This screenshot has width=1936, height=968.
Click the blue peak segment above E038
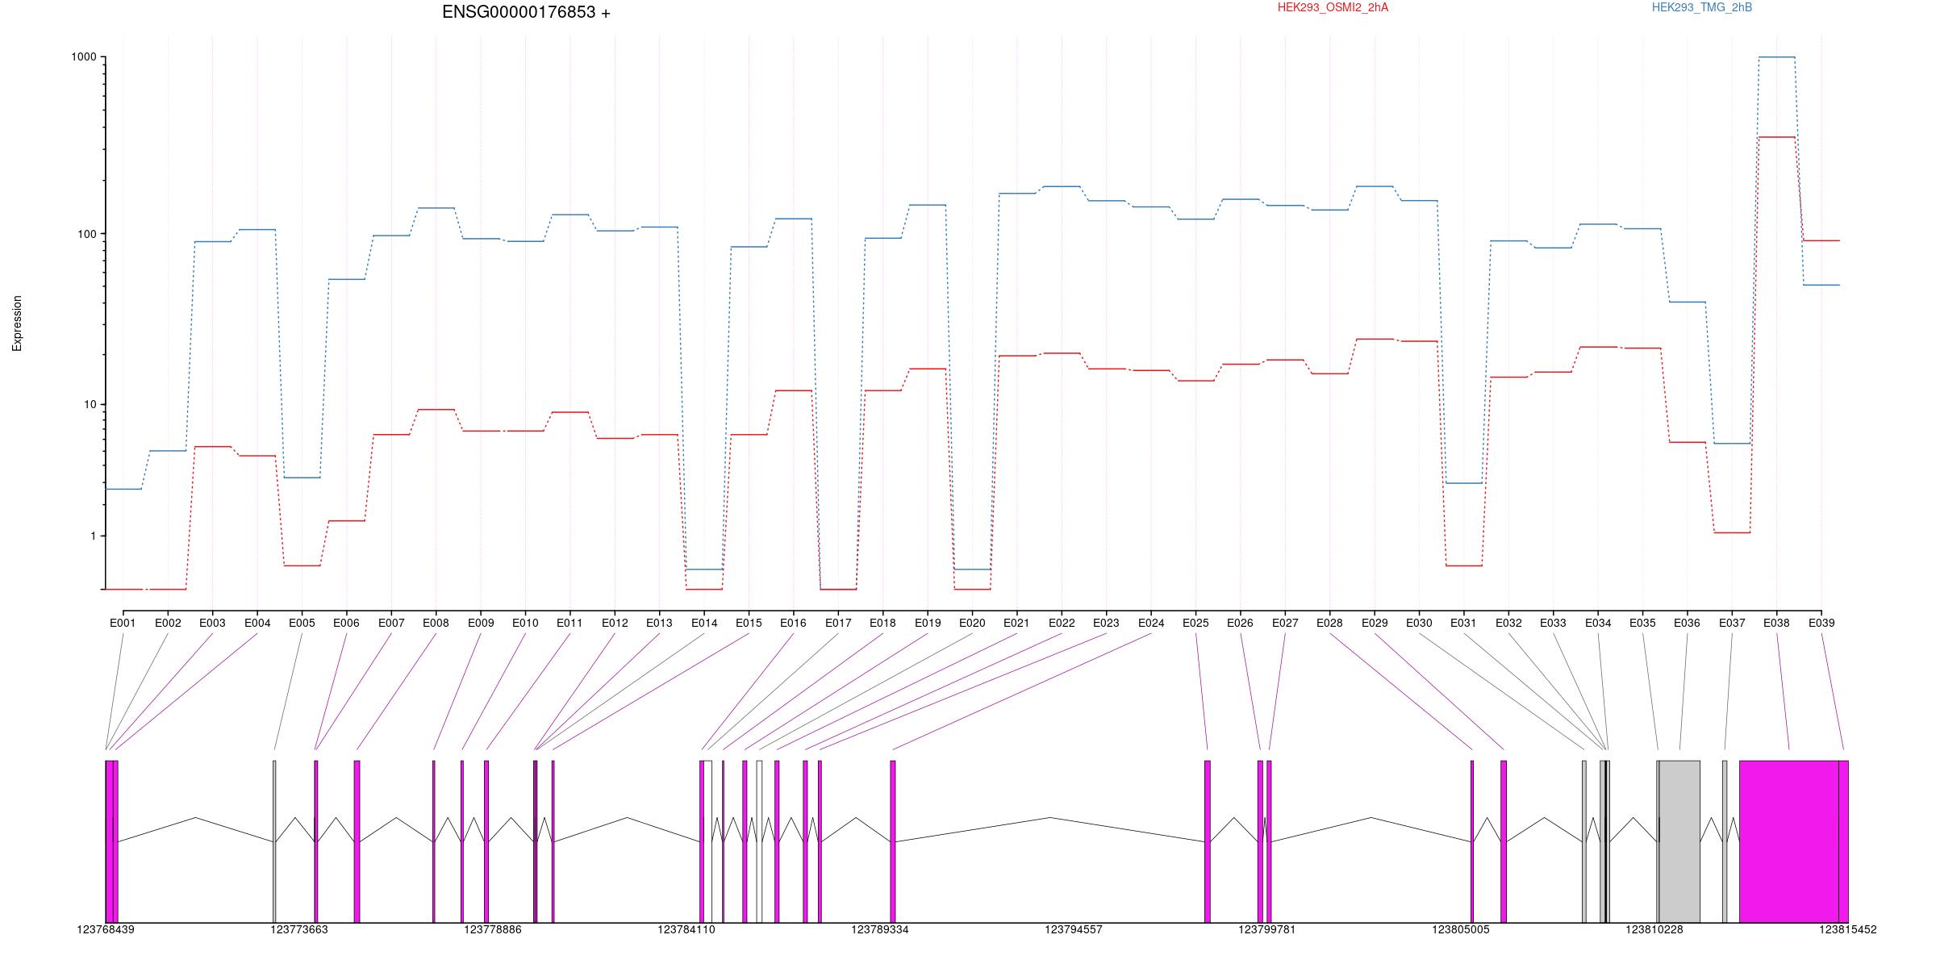pos(1776,57)
